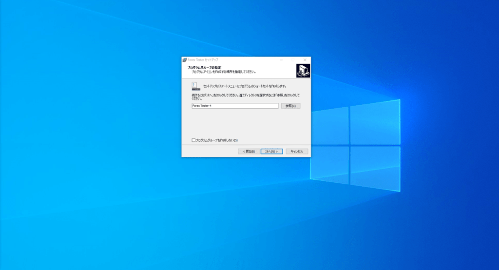The height and width of the screenshot is (270, 499).
Task: Click the start menu shortcut folder icon
Action: coord(196,86)
